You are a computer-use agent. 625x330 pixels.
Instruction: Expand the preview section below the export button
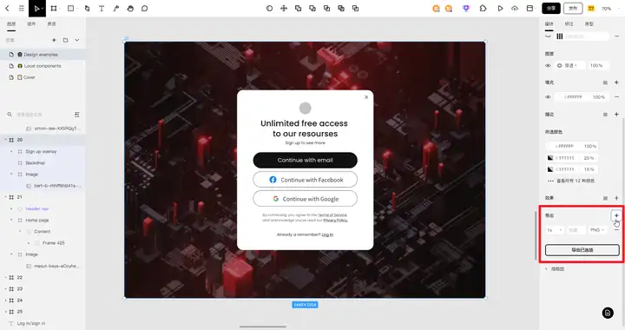click(547, 269)
